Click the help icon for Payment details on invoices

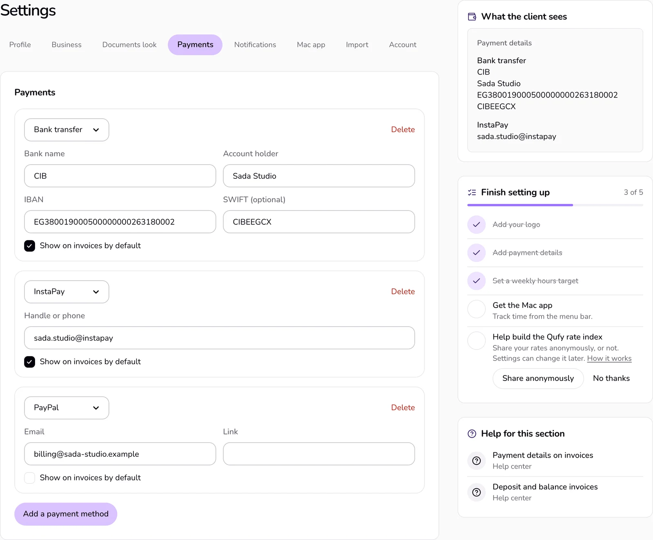click(x=476, y=461)
